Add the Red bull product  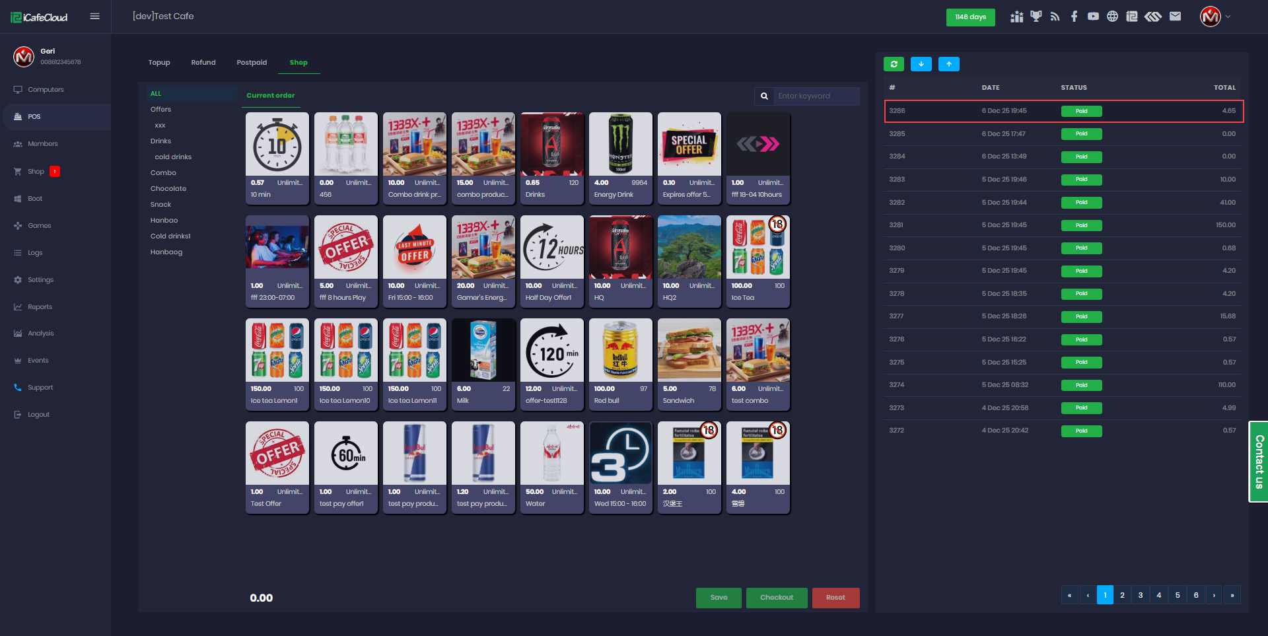[621, 365]
